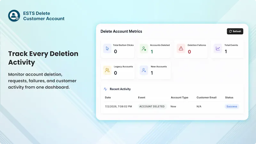This screenshot has height=144, width=256.
Task: Click the yellow users icon for Legacy Accounts
Action: pos(107,70)
